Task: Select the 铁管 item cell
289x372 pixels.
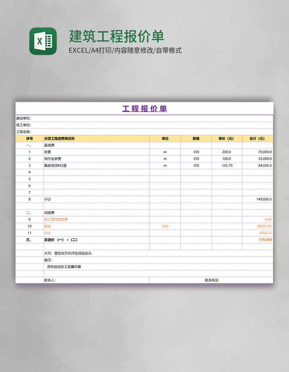Action: [x=96, y=152]
